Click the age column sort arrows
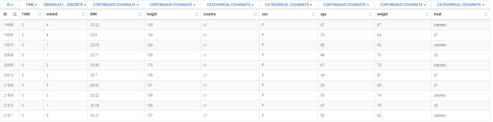Image resolution: width=493 pixels, height=122 pixels. coord(370,14)
